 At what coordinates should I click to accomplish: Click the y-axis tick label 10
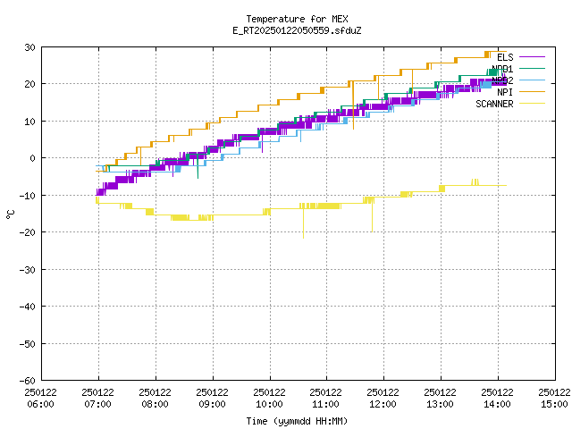pyautogui.click(x=29, y=122)
